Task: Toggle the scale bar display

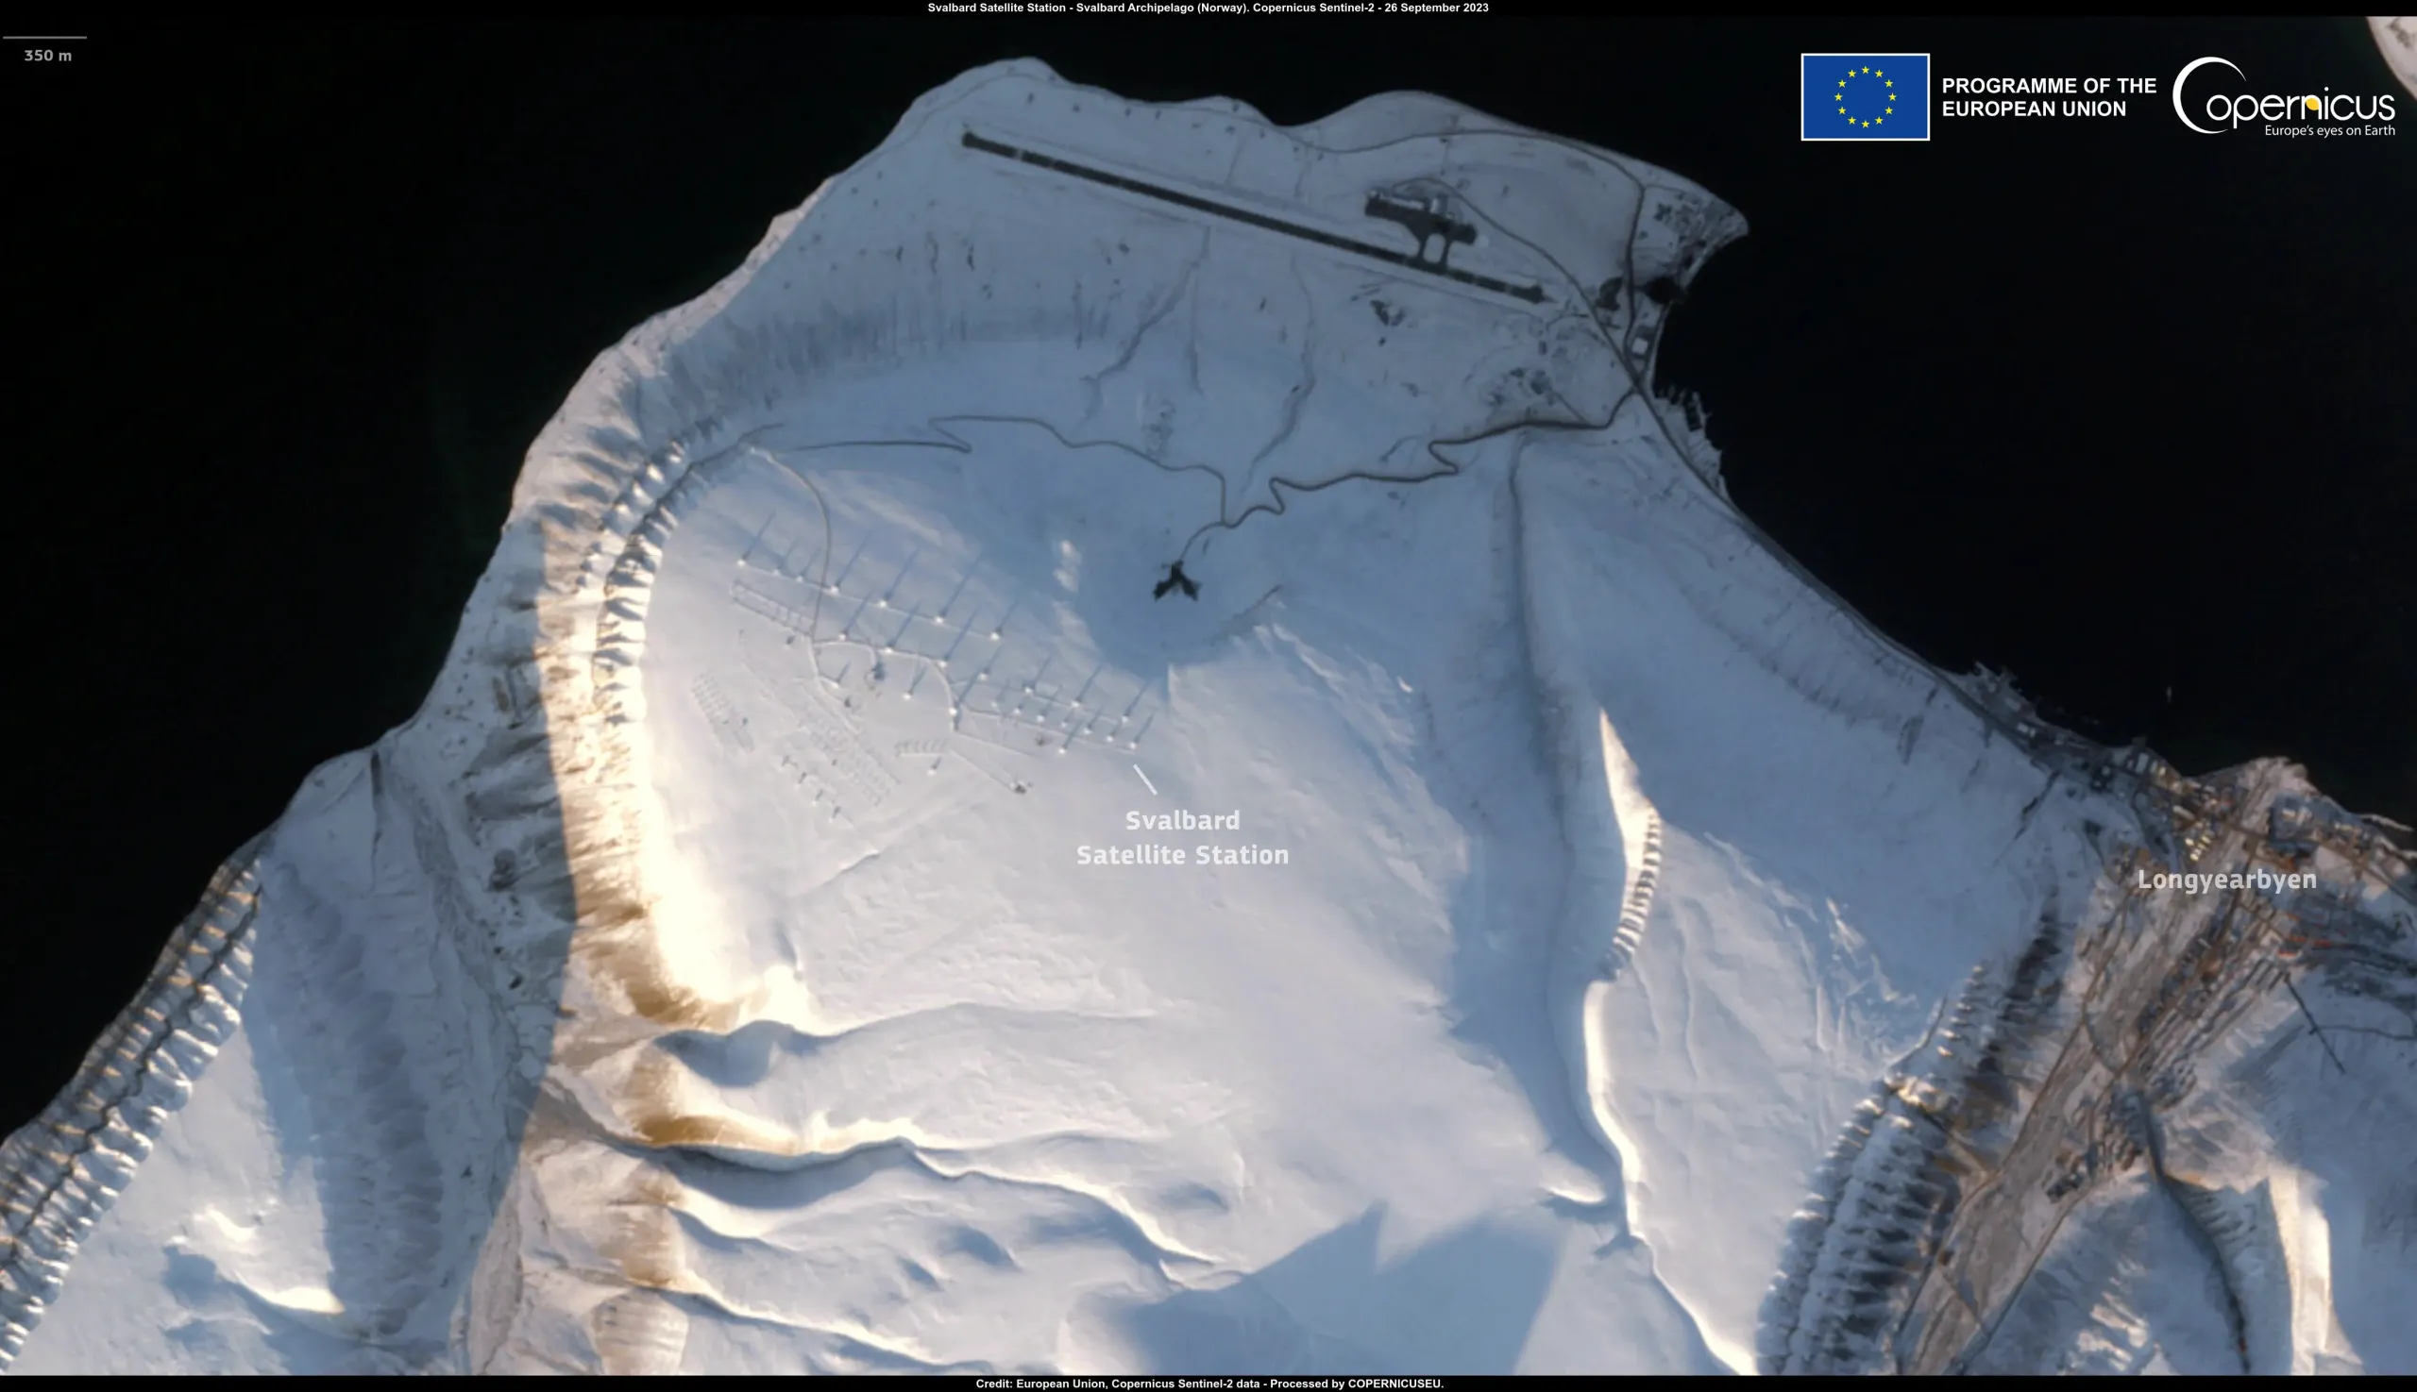Action: [46, 42]
